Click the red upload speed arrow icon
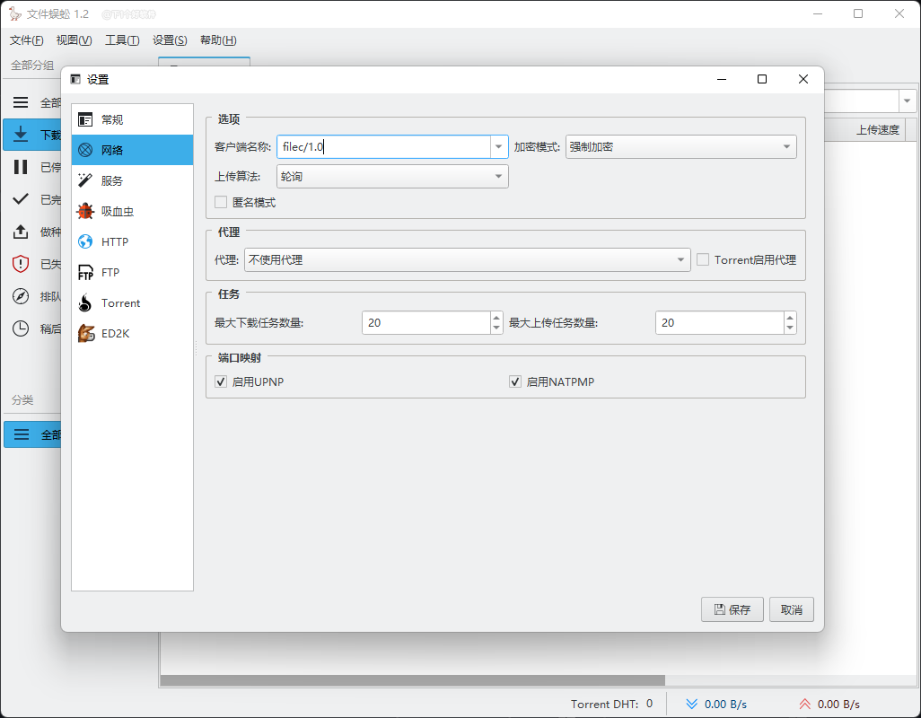 click(x=804, y=704)
